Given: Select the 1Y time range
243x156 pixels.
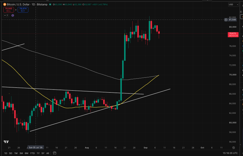Looking at the screenshot, I should (38, 153).
